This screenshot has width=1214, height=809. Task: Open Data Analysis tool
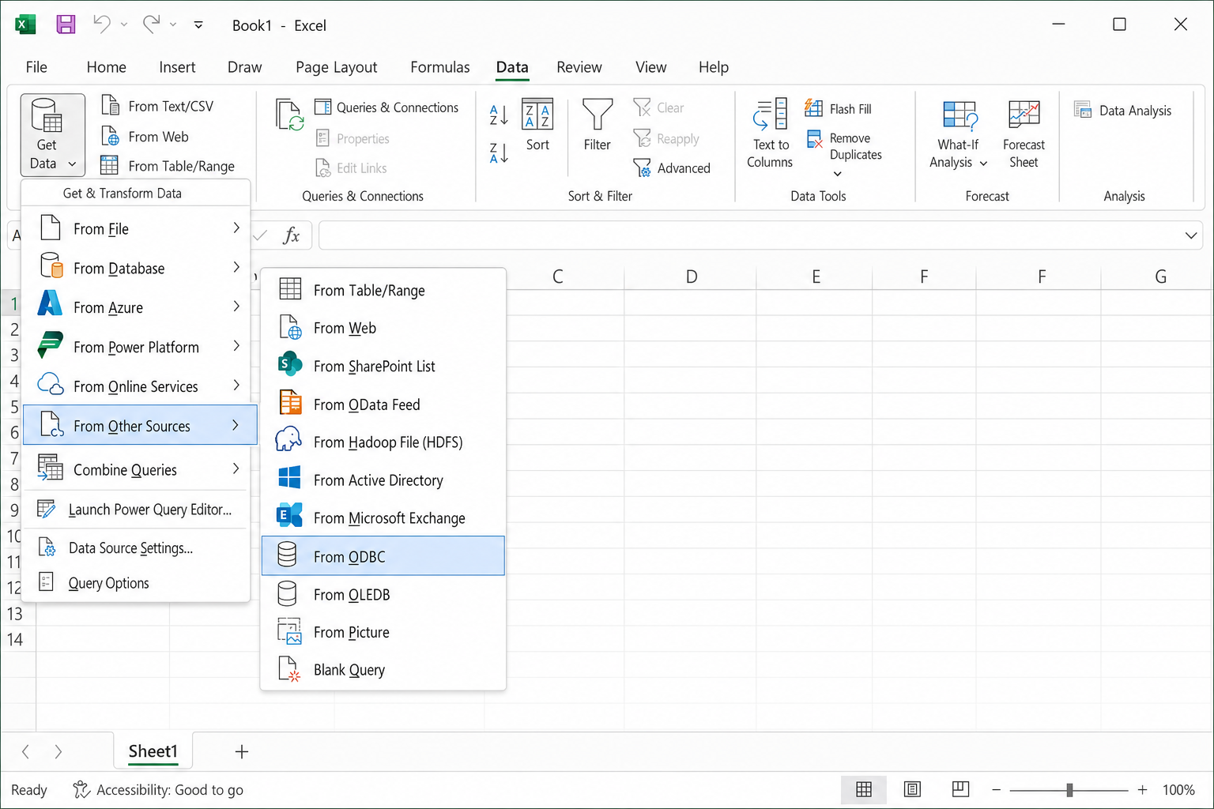pyautogui.click(x=1122, y=111)
